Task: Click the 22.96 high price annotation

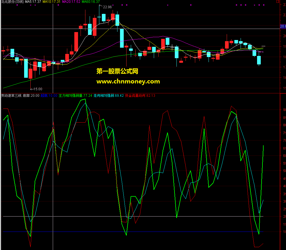Action: pyautogui.click(x=107, y=7)
